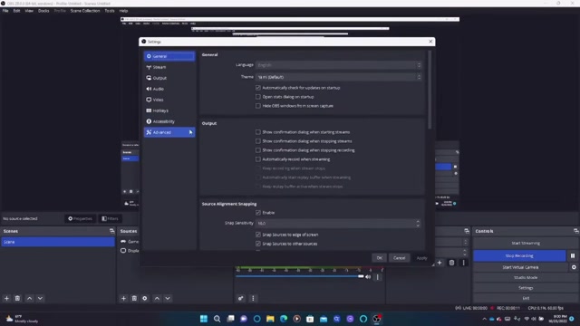Add a source with the Sources plus icon
Screen dimensions: 580x326
tap(123, 298)
